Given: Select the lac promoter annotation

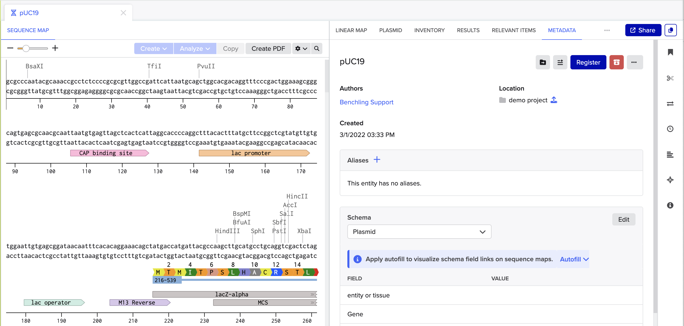Looking at the screenshot, I should (x=254, y=153).
